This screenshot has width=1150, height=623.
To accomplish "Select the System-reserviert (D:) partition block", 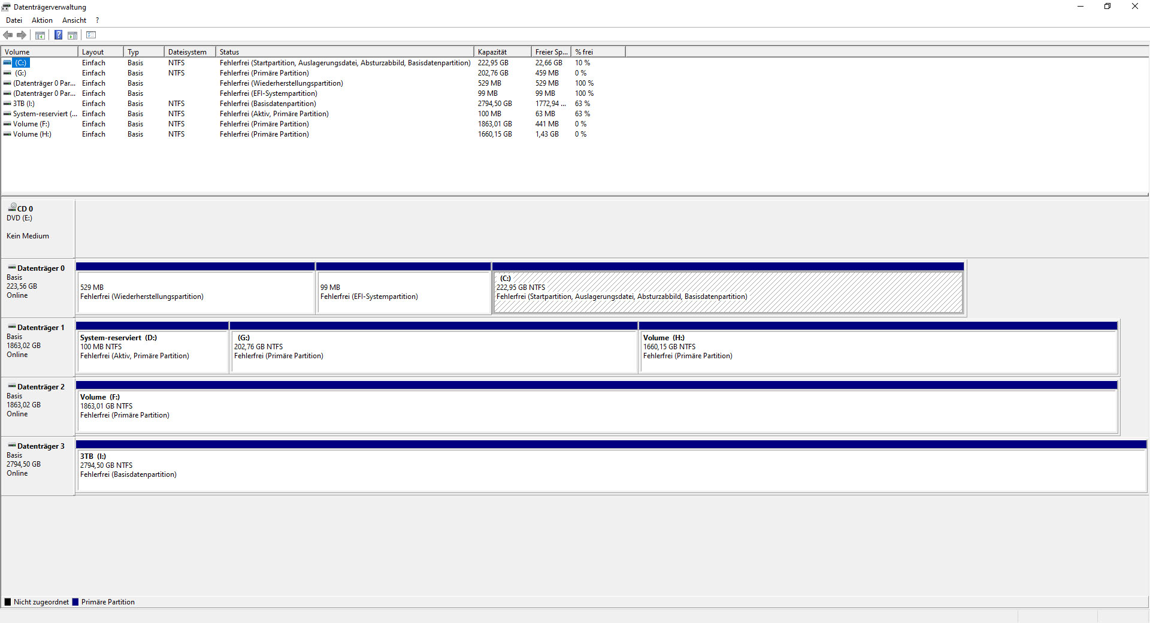I will pos(152,347).
